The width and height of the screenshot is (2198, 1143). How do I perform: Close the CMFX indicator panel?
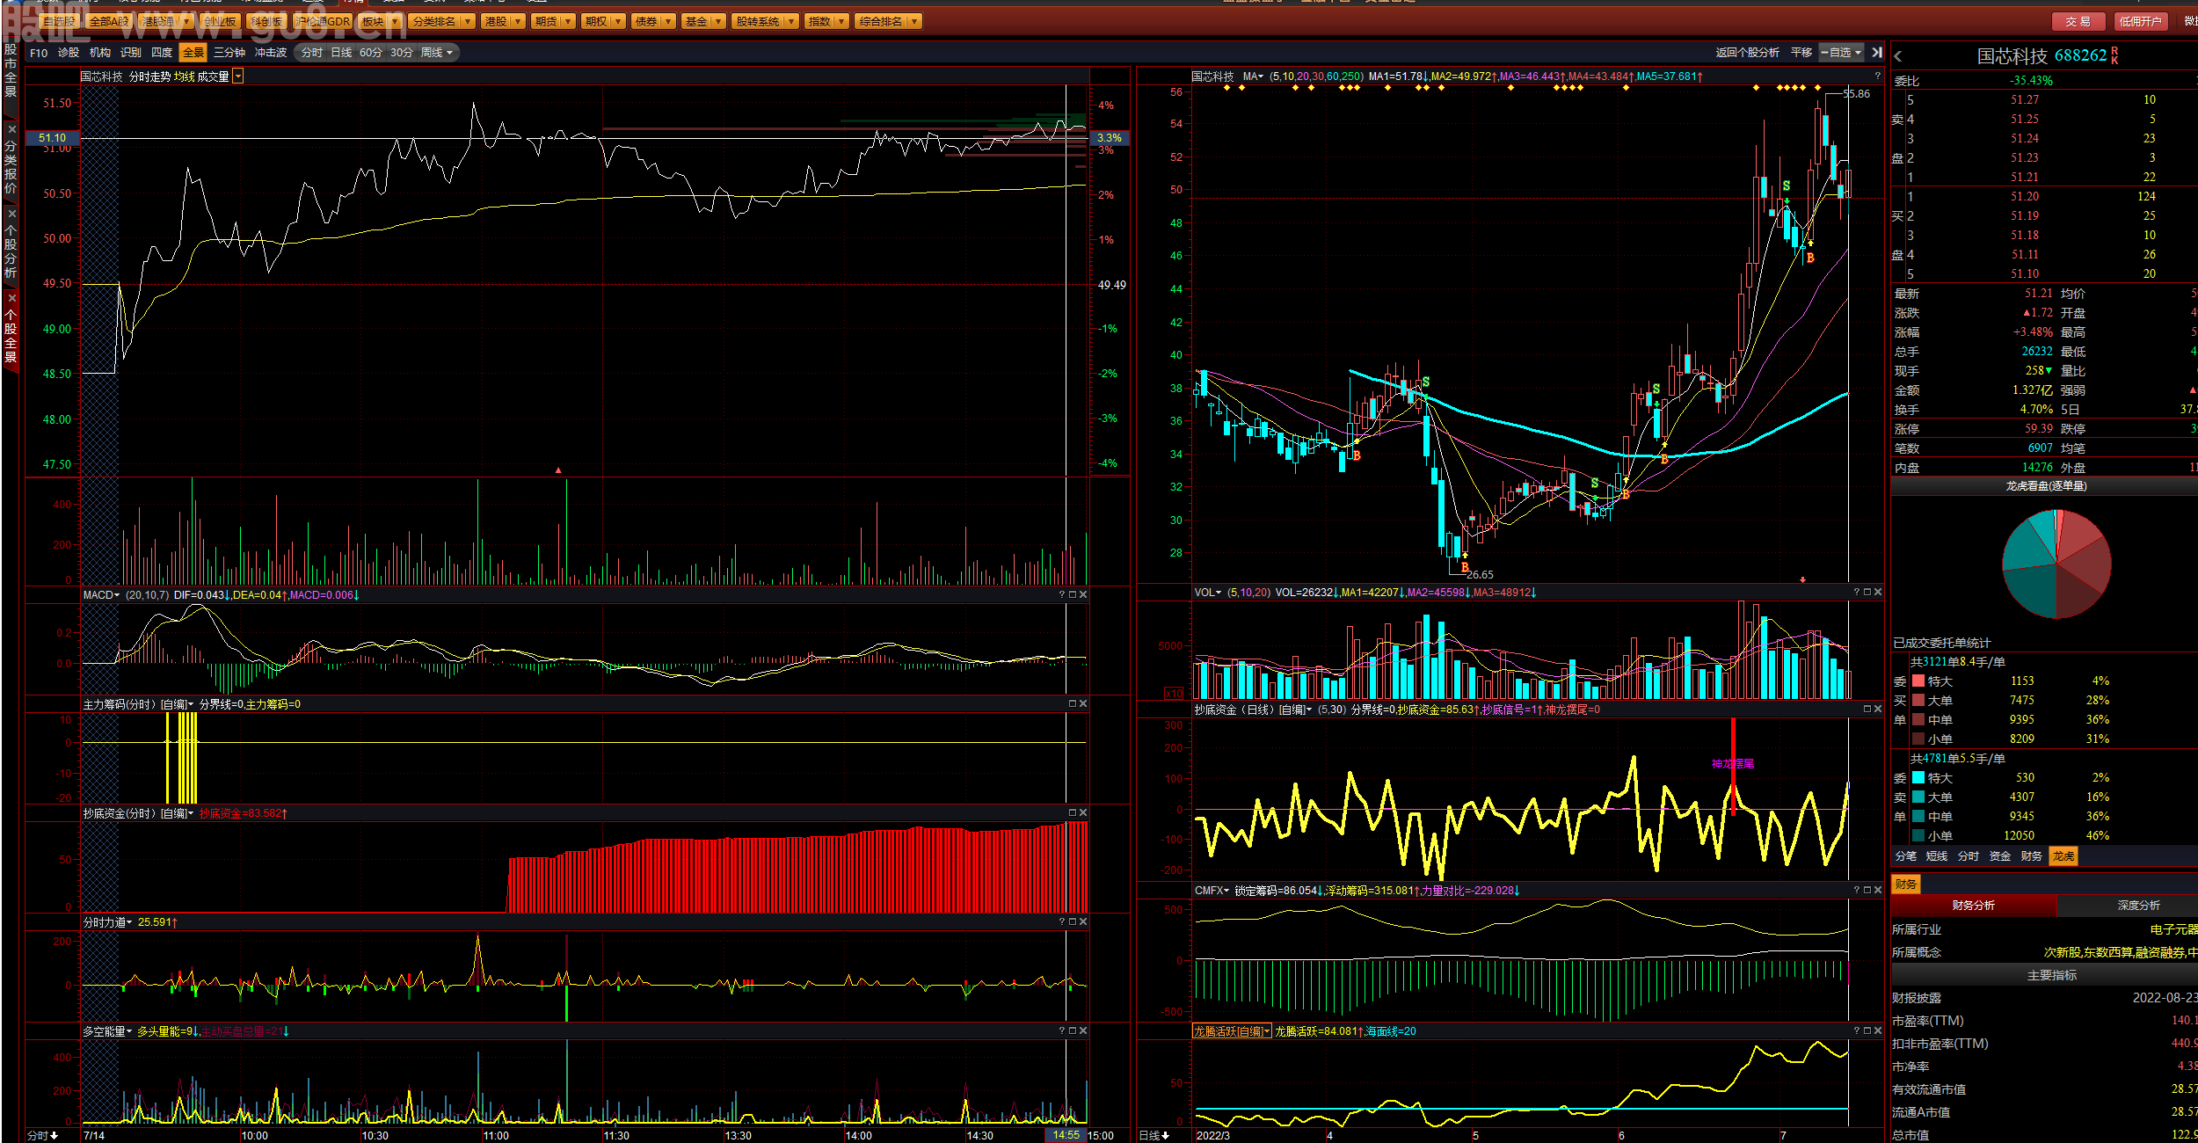click(1878, 891)
